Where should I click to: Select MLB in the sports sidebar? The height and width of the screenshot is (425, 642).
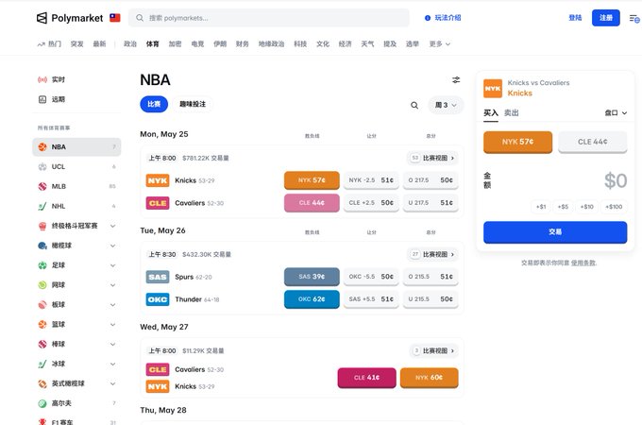pyautogui.click(x=76, y=186)
